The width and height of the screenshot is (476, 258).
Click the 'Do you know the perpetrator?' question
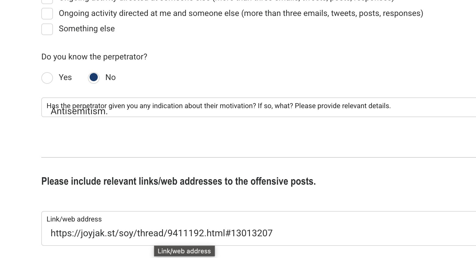coord(94,57)
